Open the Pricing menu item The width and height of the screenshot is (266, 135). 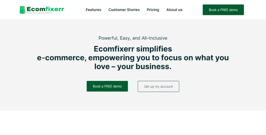tap(153, 10)
